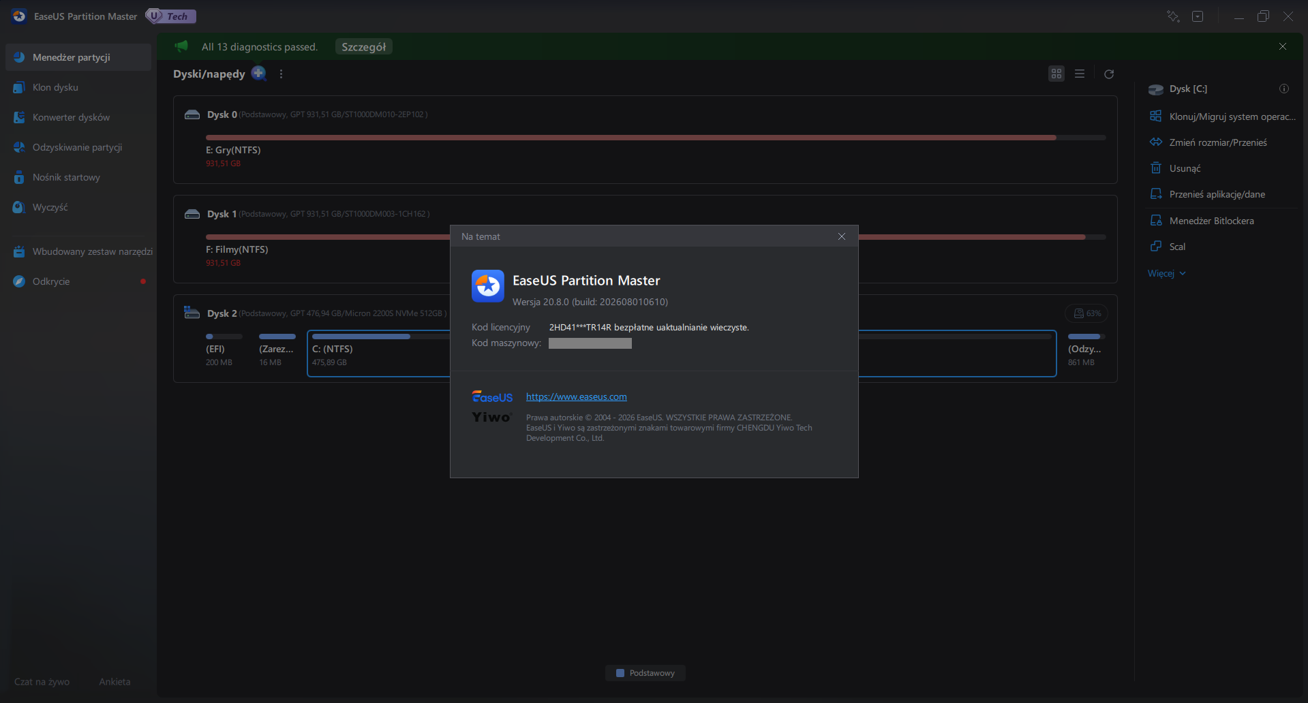Click the megaphone icon in the notification bar
Screen dimensions: 1308x703
point(181,46)
